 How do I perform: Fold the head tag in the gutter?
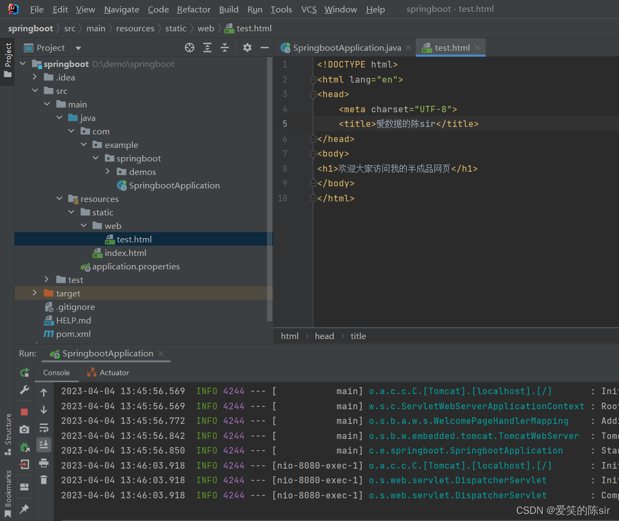pyautogui.click(x=313, y=94)
